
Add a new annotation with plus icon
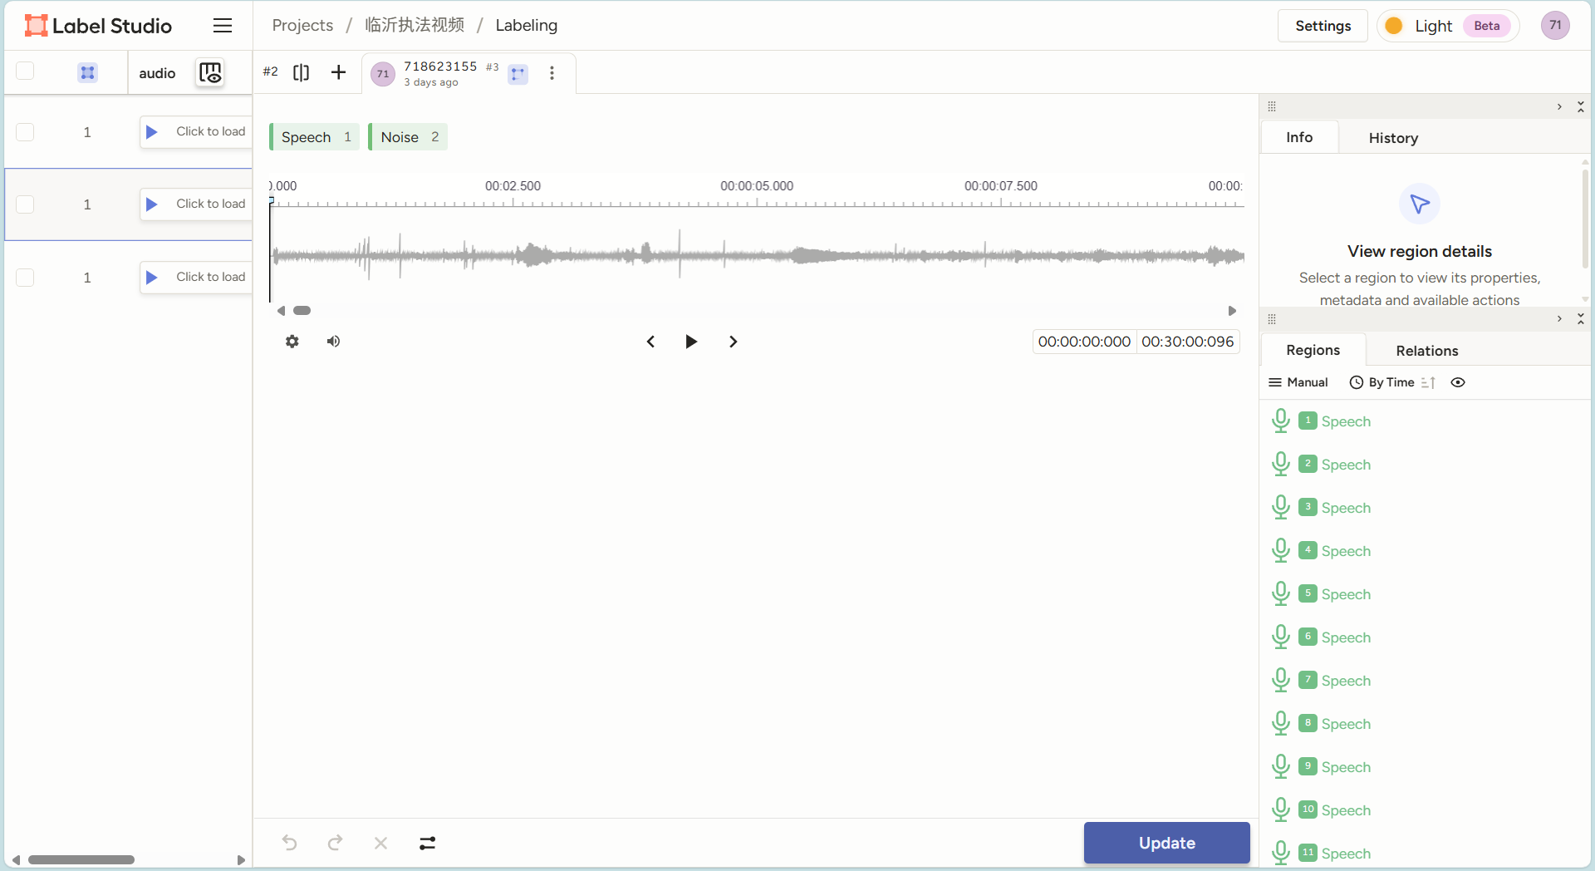[338, 72]
